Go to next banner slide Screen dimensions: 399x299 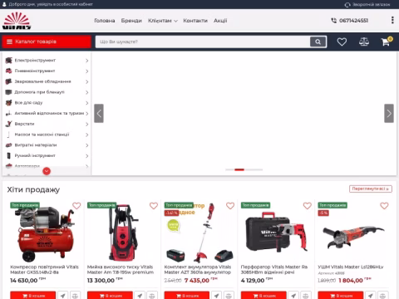click(389, 113)
